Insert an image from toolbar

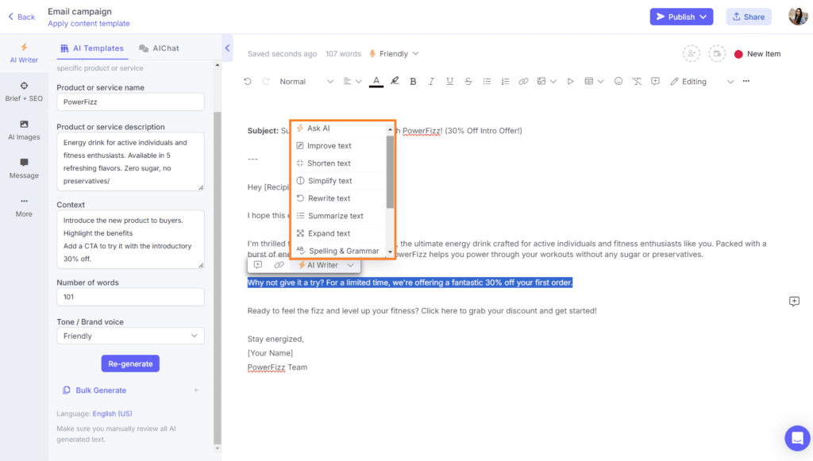click(x=541, y=81)
